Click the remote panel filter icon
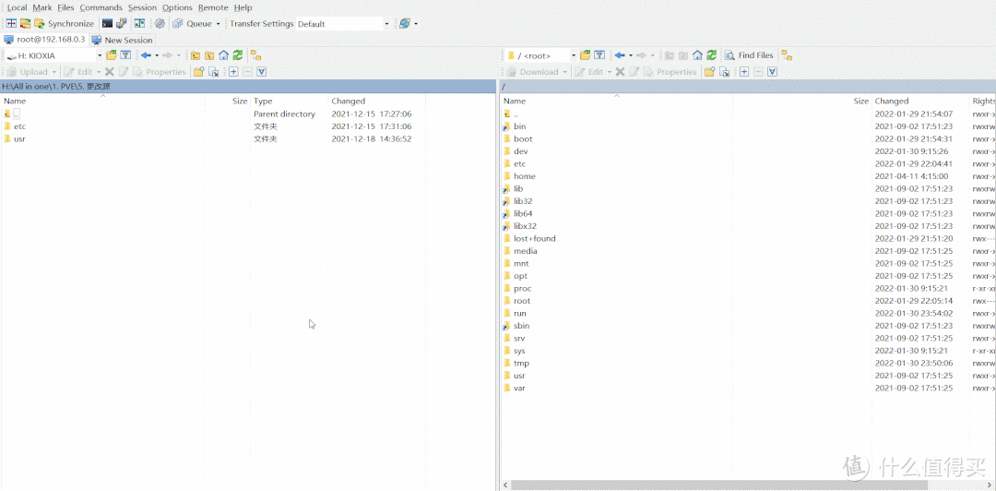 click(x=599, y=55)
